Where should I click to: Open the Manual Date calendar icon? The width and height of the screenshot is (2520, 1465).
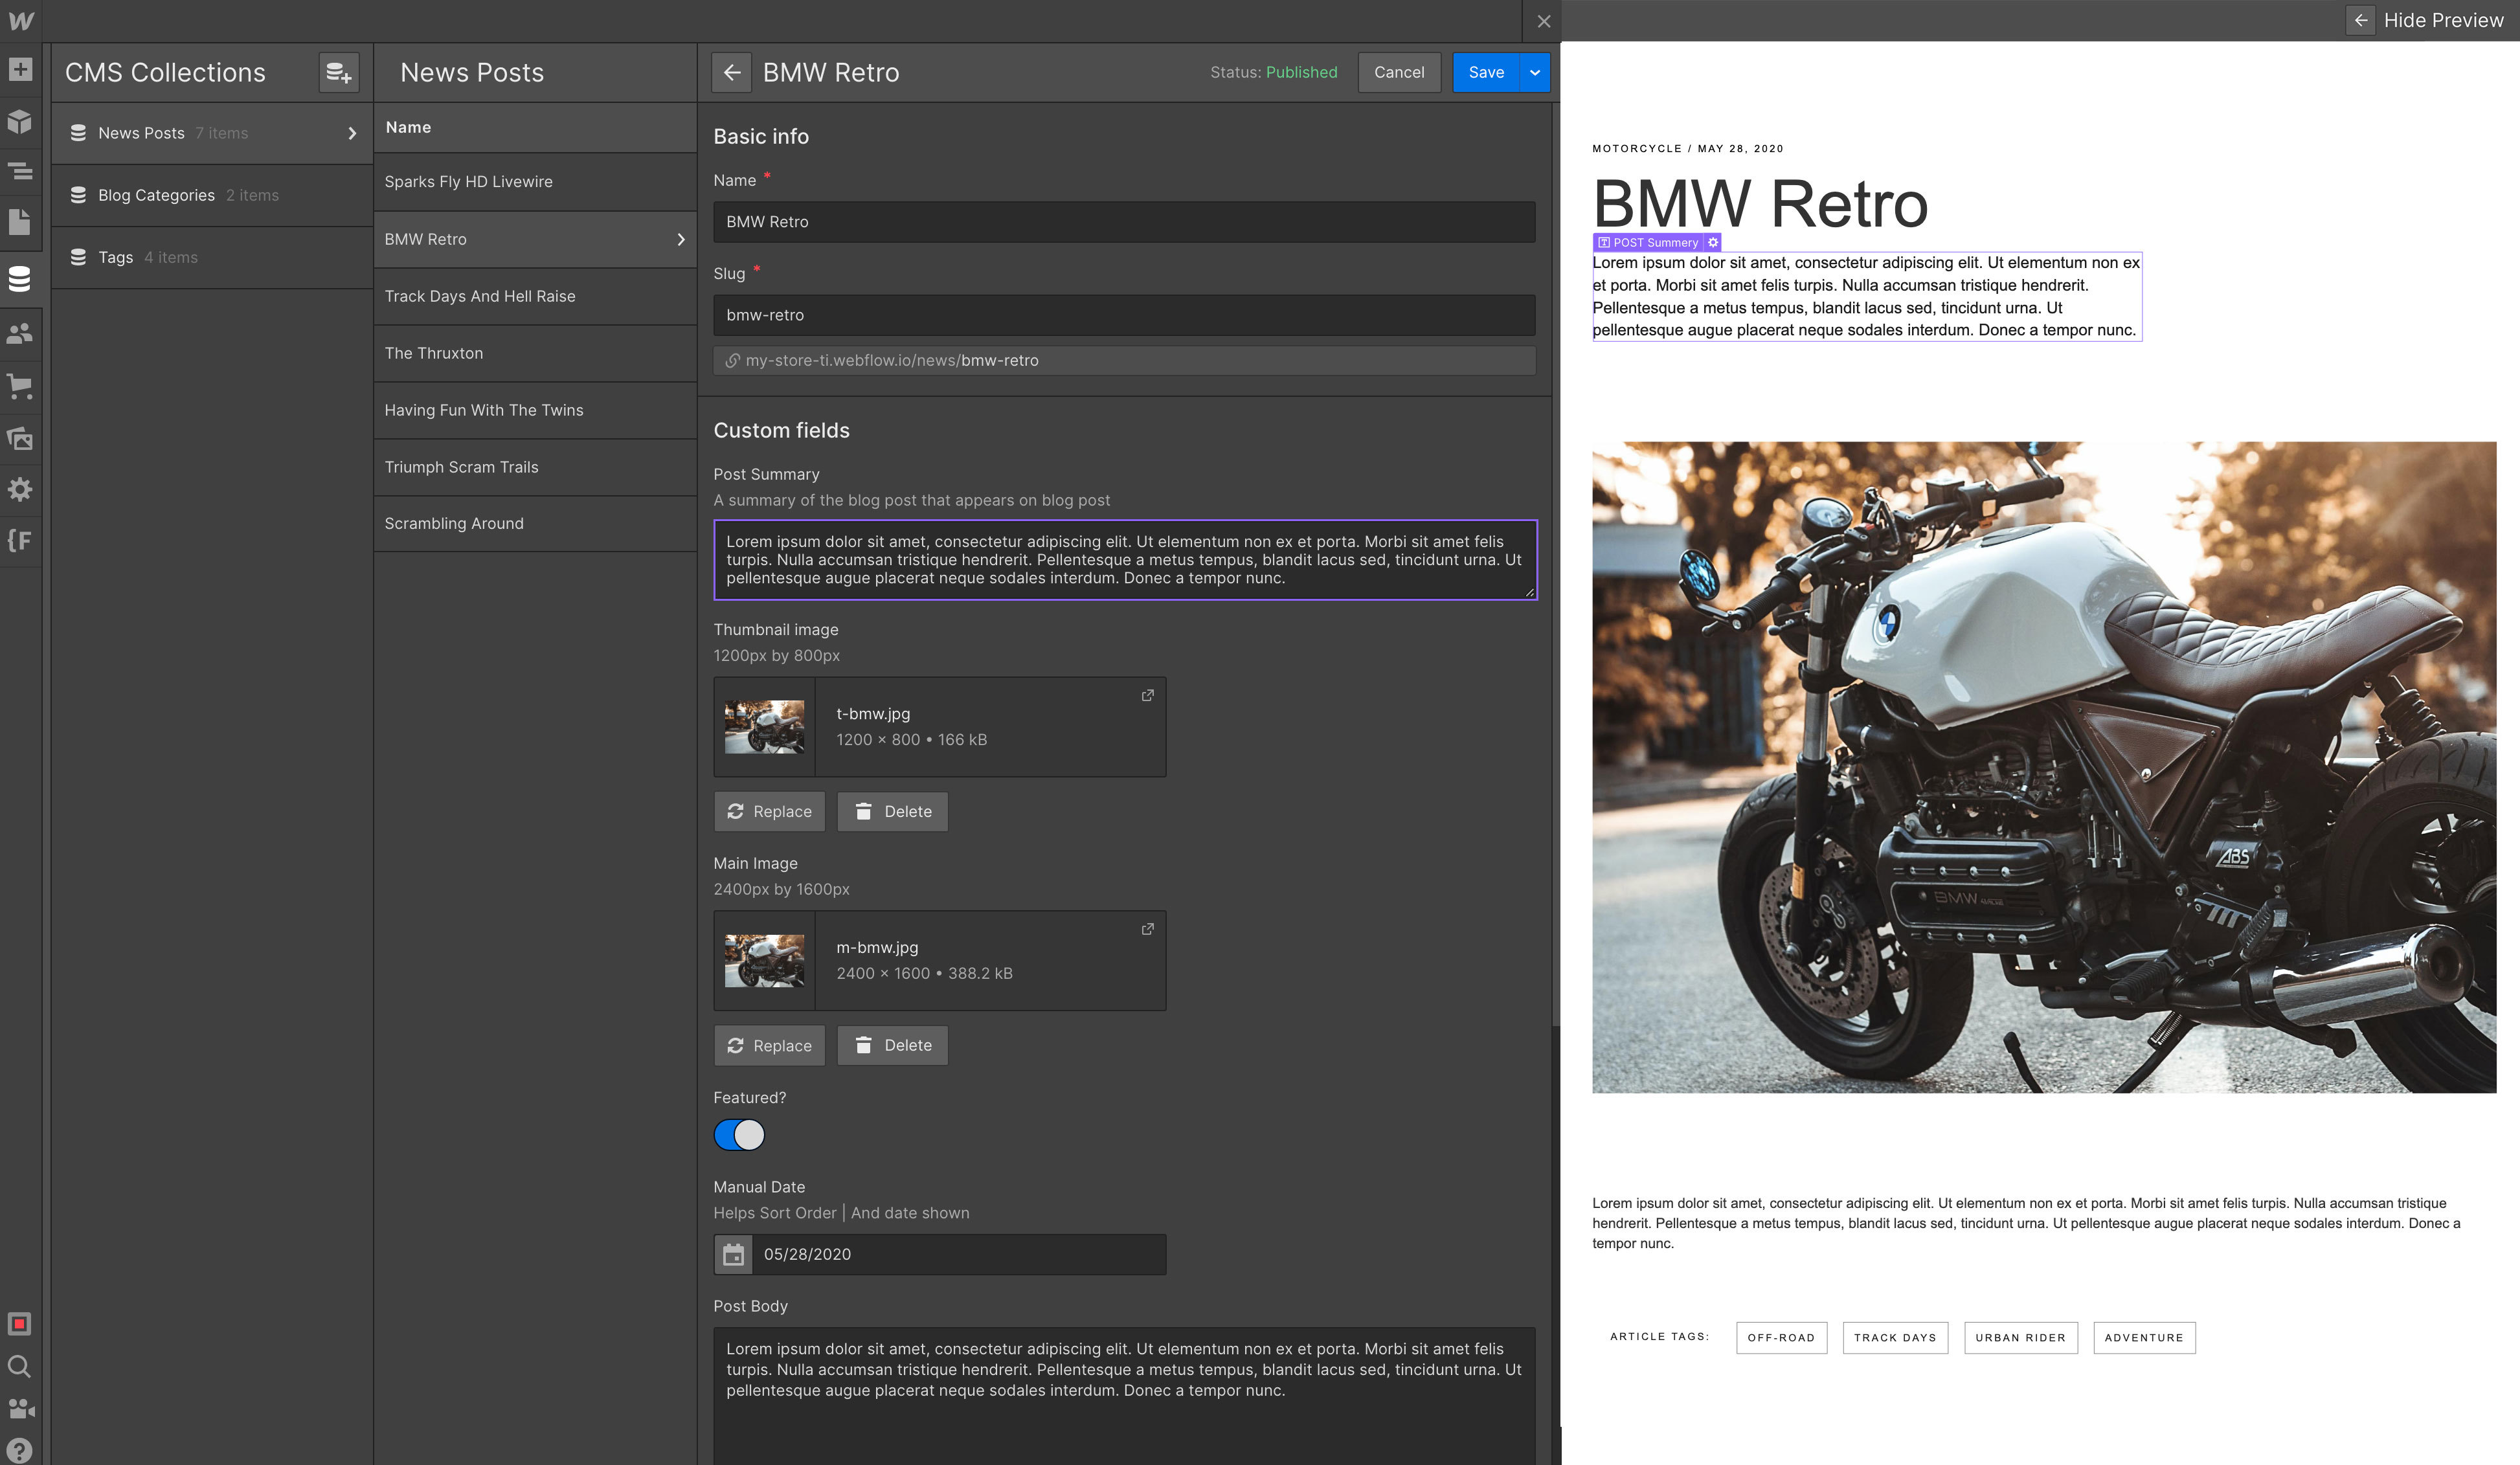tap(733, 1254)
